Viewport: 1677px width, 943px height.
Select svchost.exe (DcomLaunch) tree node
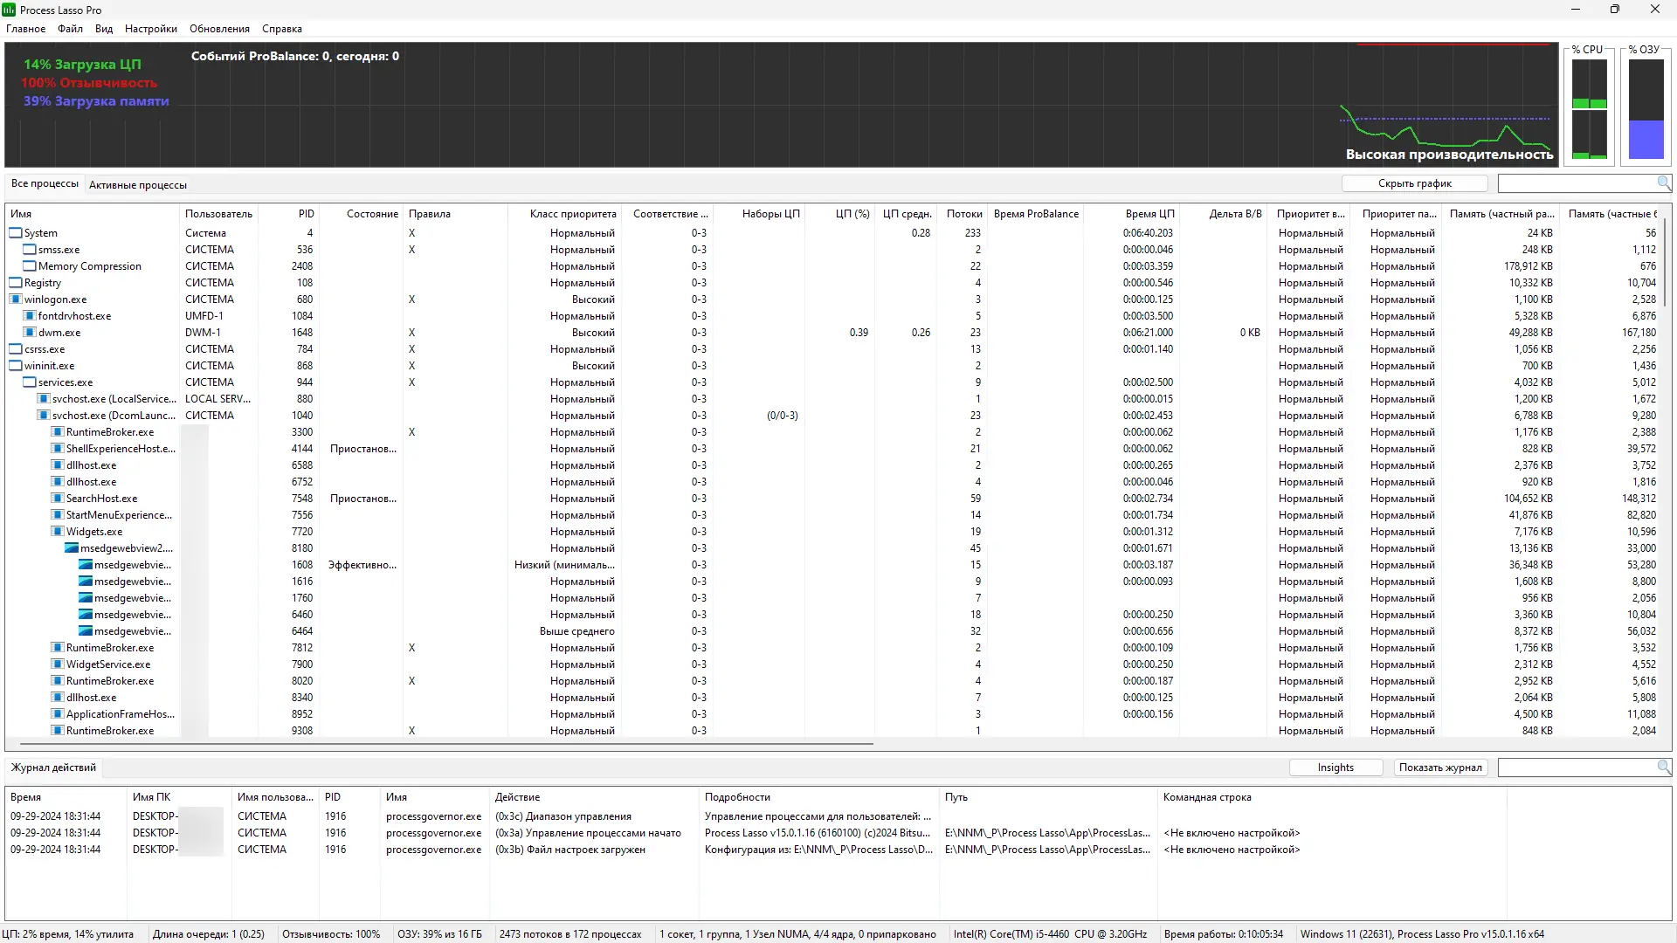(114, 416)
